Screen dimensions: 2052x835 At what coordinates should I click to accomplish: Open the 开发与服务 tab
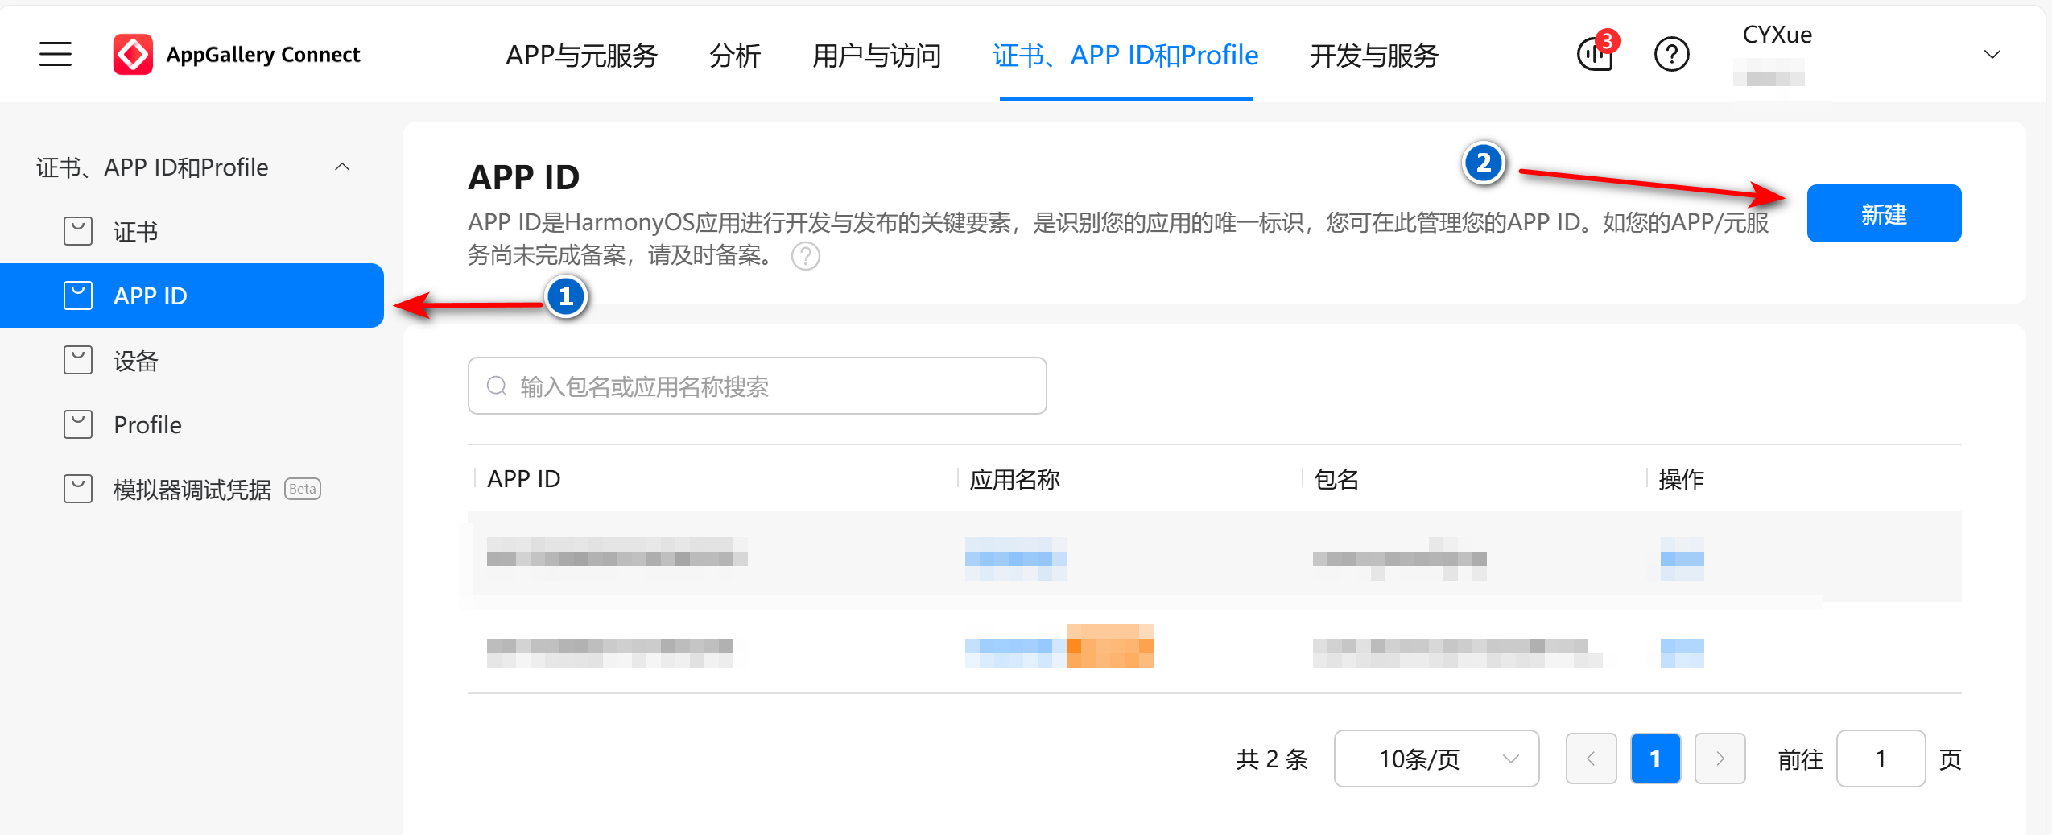pyautogui.click(x=1374, y=55)
